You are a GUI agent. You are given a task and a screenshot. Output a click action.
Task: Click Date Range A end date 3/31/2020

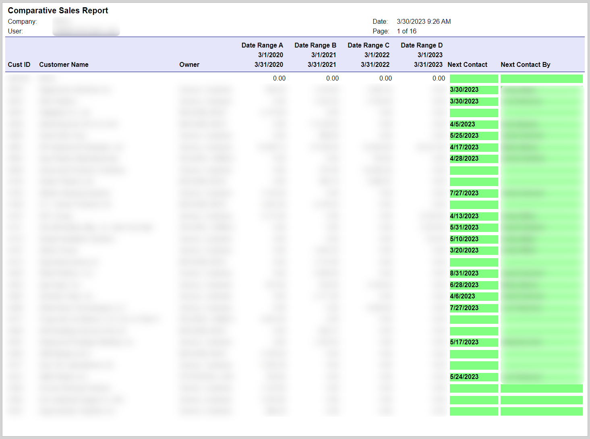[x=269, y=64]
